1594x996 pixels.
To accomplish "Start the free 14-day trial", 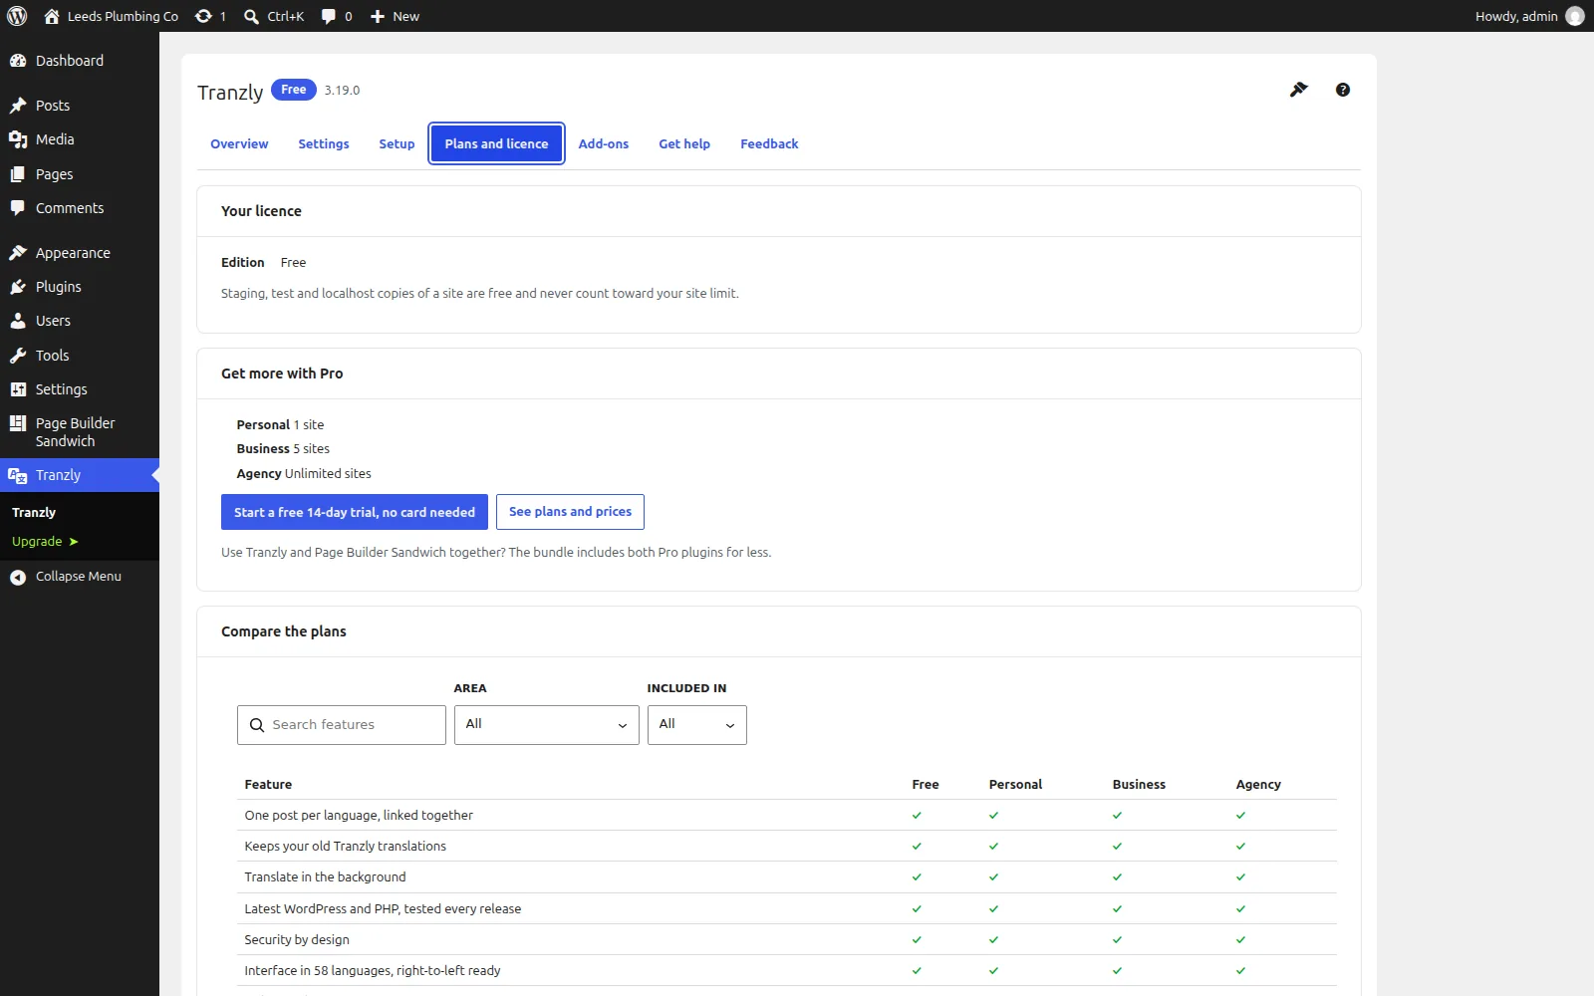I will (x=355, y=512).
